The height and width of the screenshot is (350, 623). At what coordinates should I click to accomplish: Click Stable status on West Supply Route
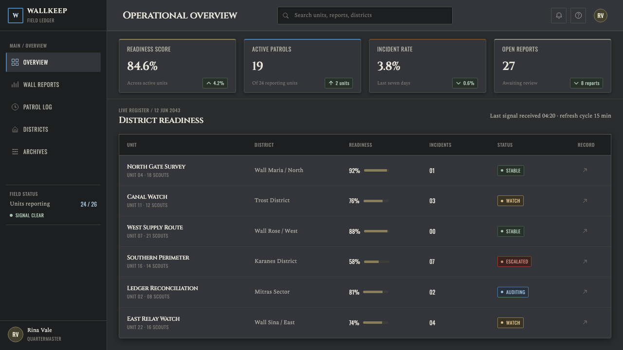[511, 231]
